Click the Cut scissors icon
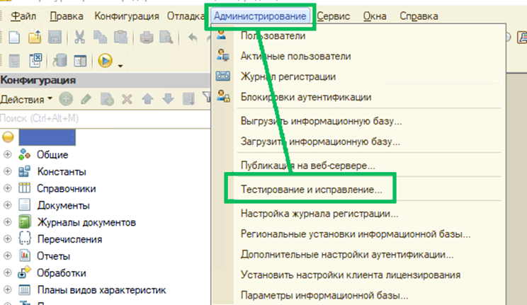 [x=79, y=38]
